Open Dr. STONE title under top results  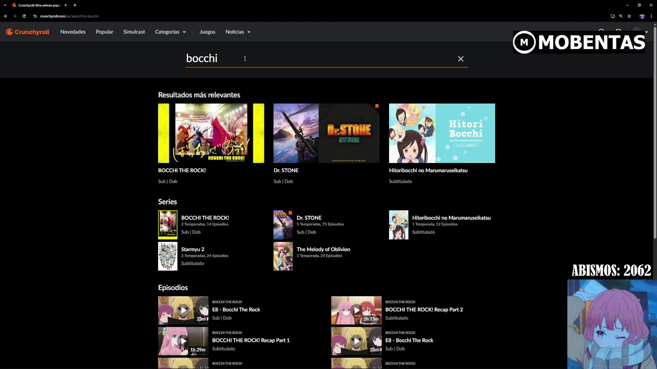[286, 170]
